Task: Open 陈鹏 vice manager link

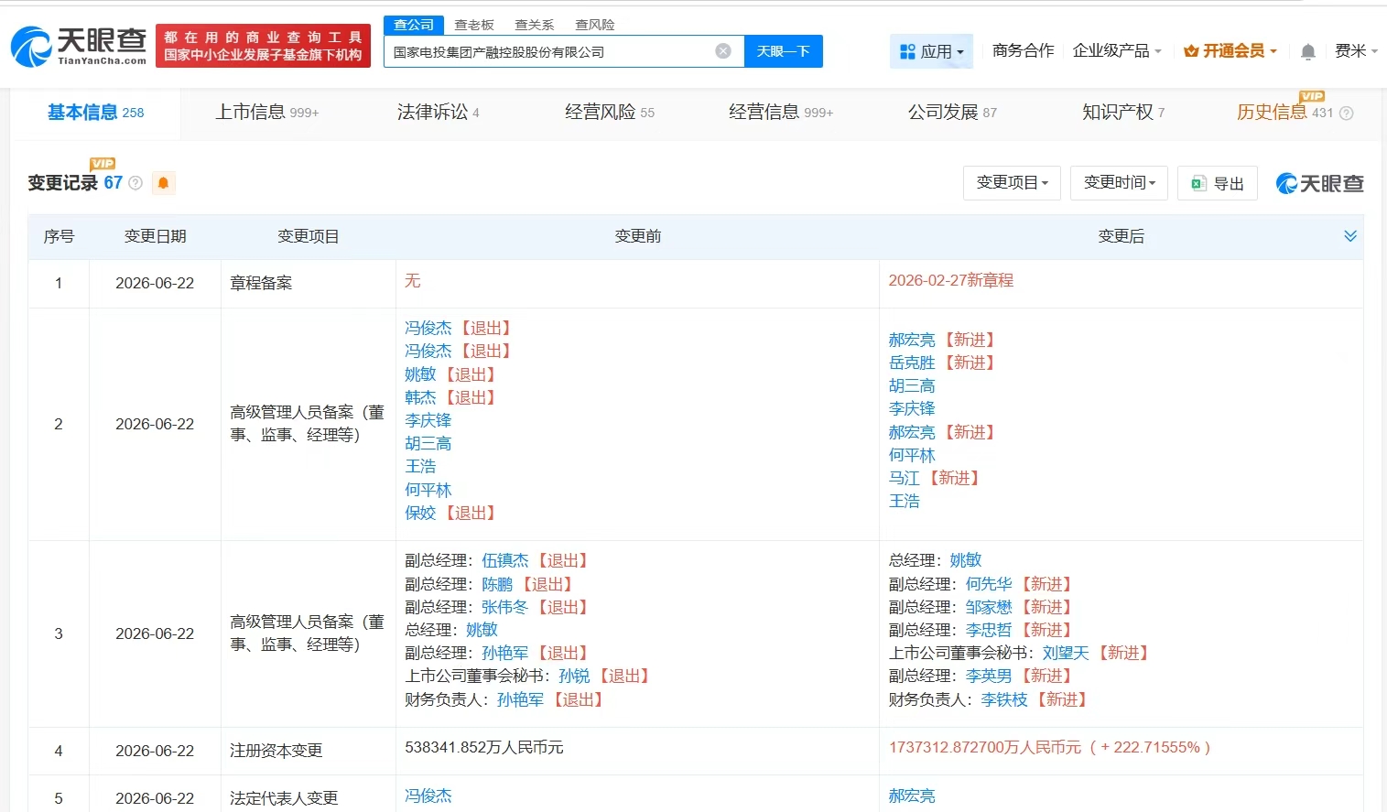Action: click(x=497, y=584)
